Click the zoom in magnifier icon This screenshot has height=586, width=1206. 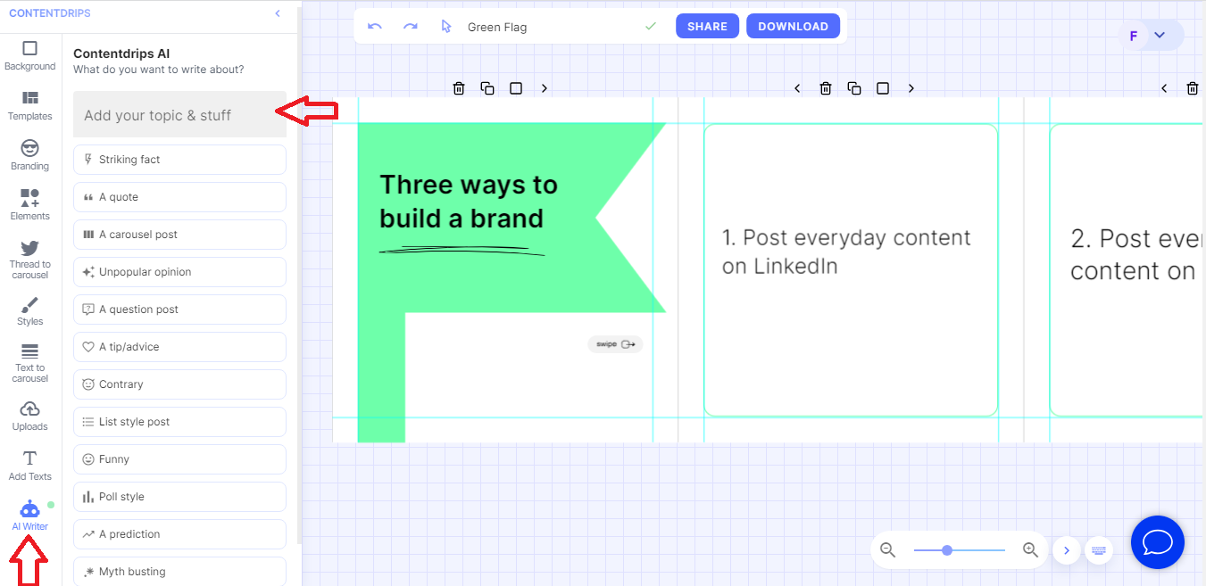click(1030, 550)
